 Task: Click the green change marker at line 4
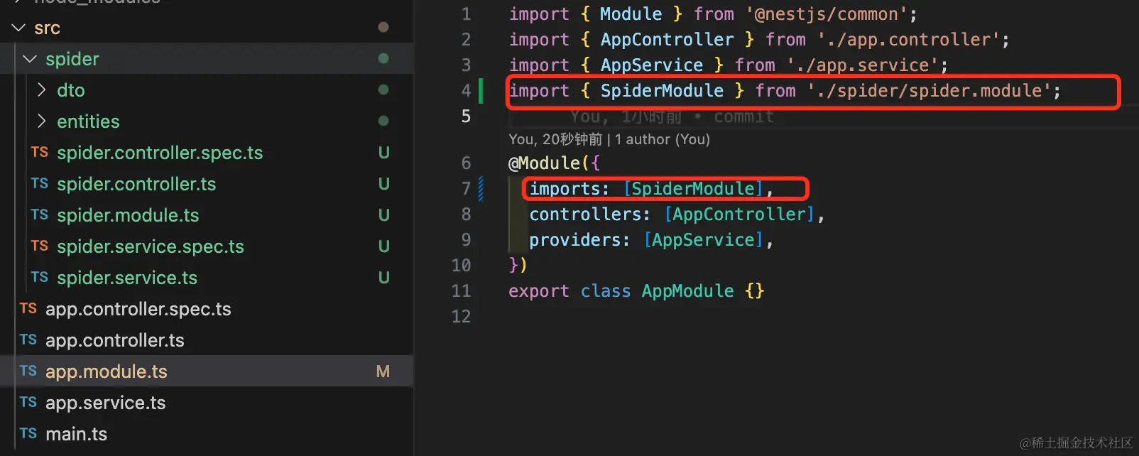tap(481, 90)
